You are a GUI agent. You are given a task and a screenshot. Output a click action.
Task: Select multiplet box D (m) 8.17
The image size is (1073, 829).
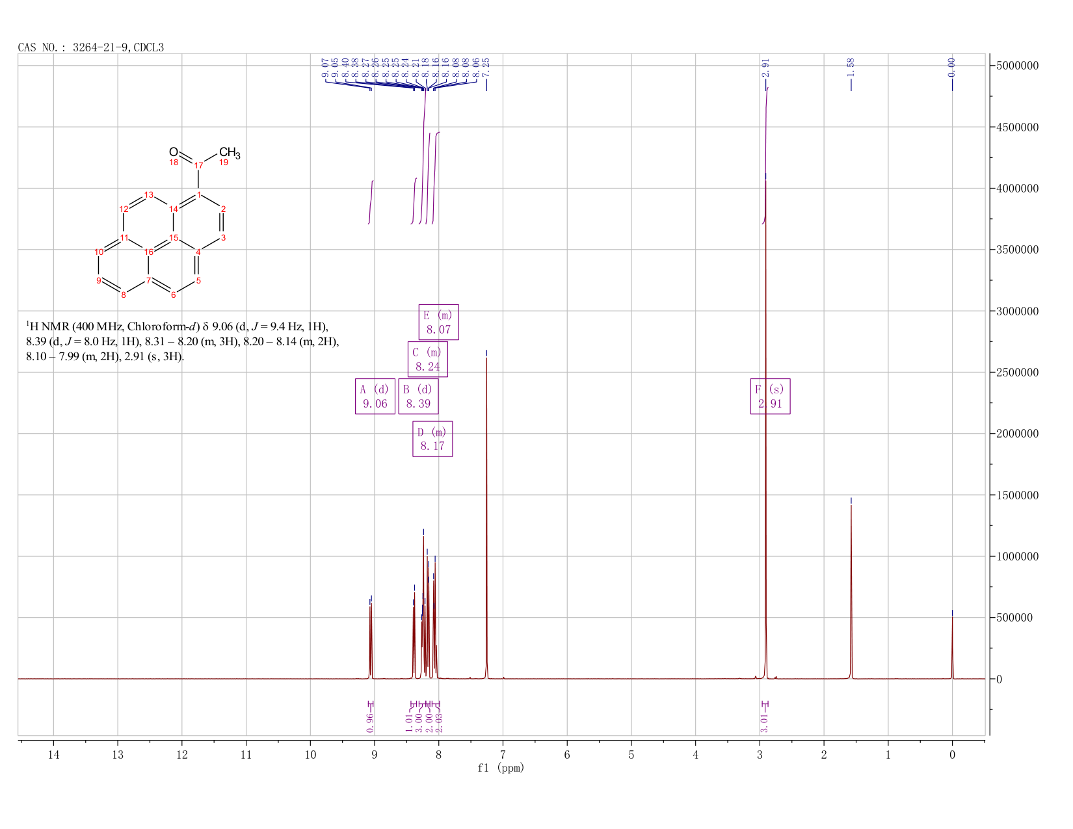[x=432, y=439]
